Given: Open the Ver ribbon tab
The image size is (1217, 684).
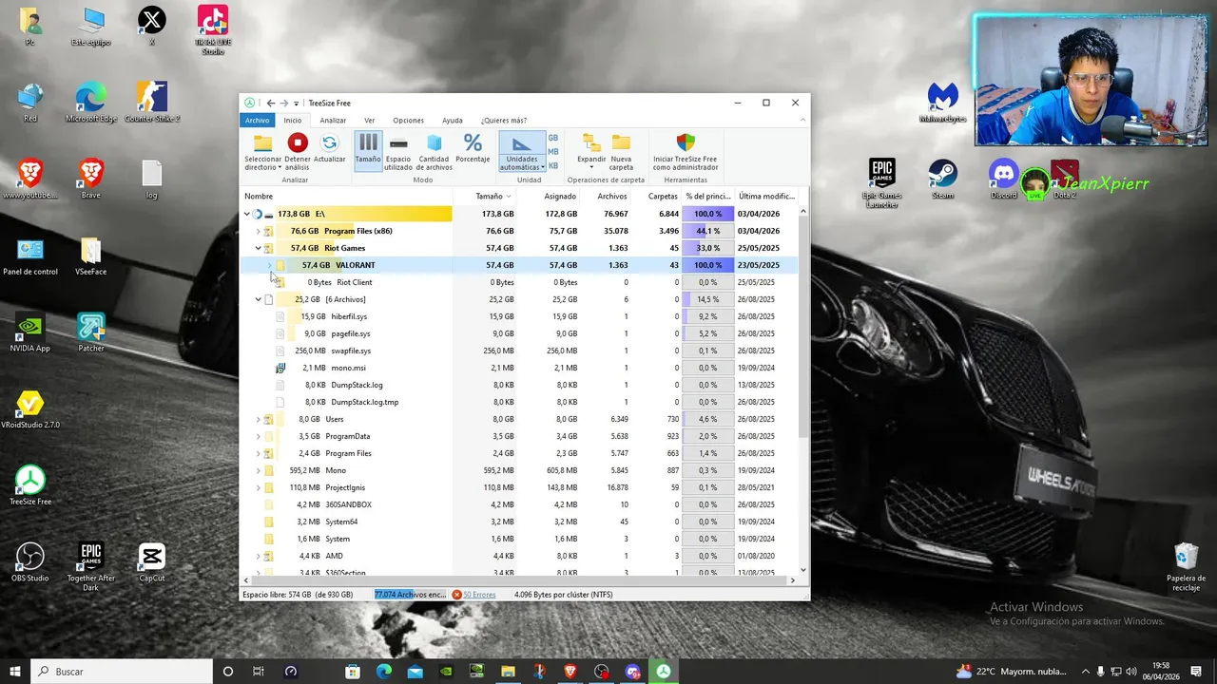Looking at the screenshot, I should [x=370, y=121].
